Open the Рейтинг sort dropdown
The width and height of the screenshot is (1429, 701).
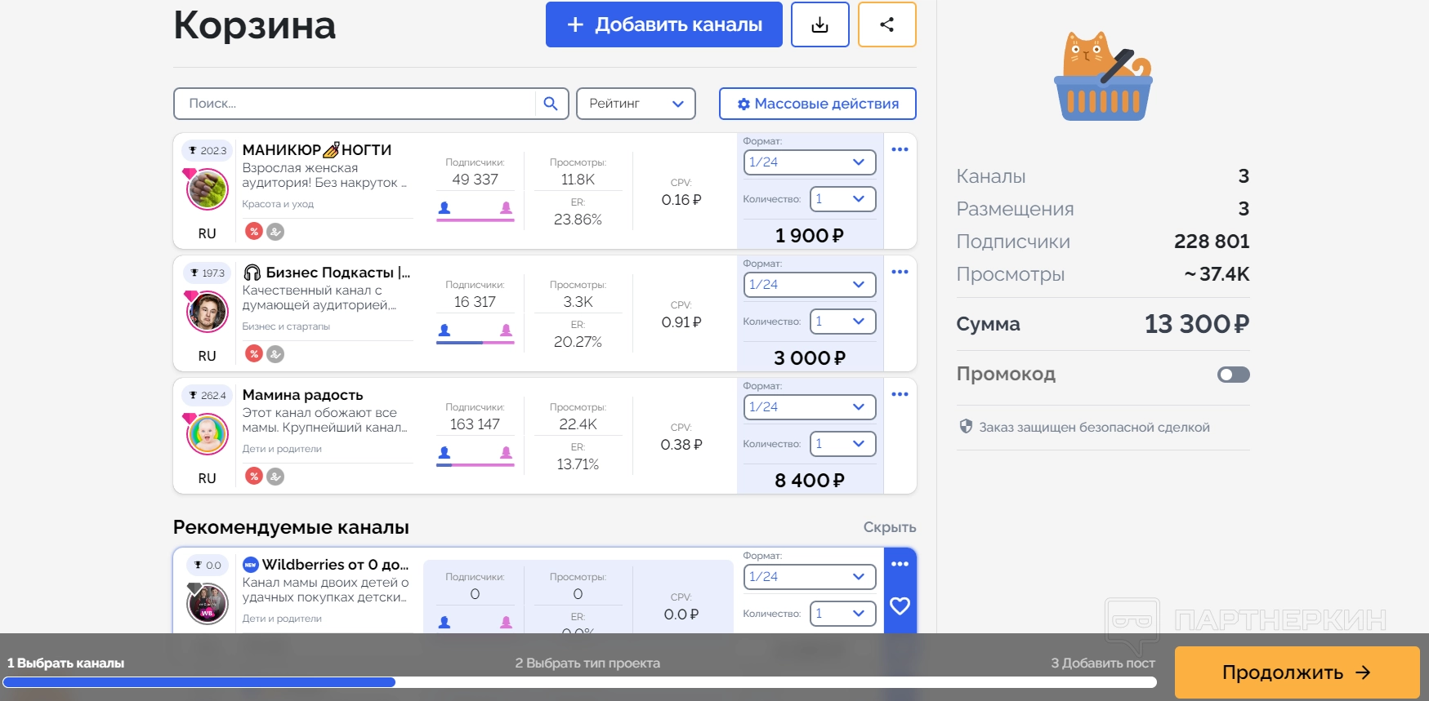point(636,104)
